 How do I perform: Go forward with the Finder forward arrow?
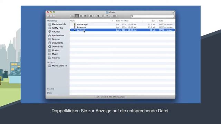[53, 16]
